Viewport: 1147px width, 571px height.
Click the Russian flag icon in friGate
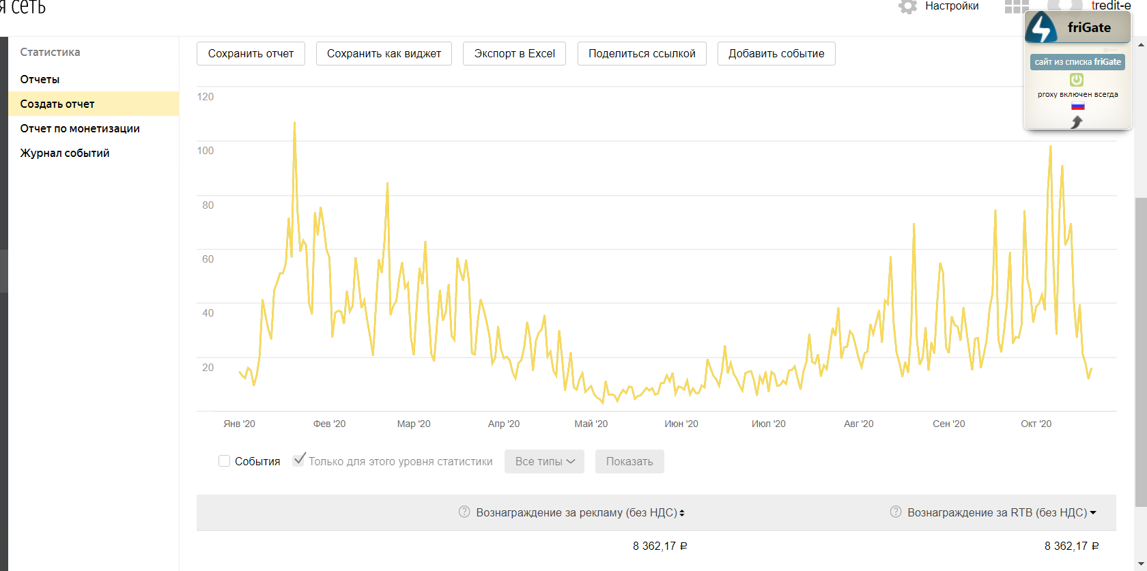click(1077, 106)
